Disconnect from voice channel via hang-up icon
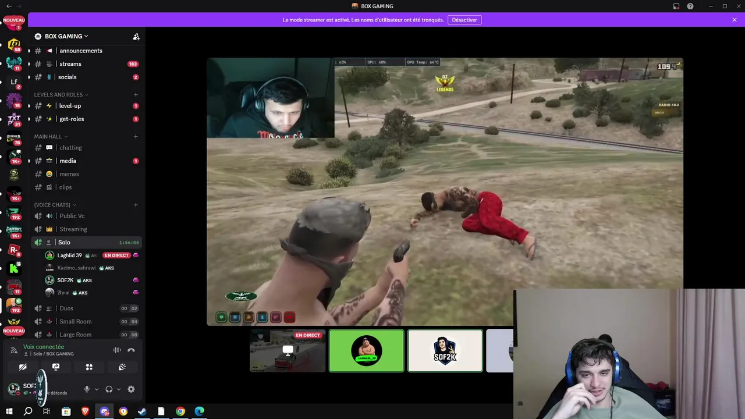 (x=131, y=350)
